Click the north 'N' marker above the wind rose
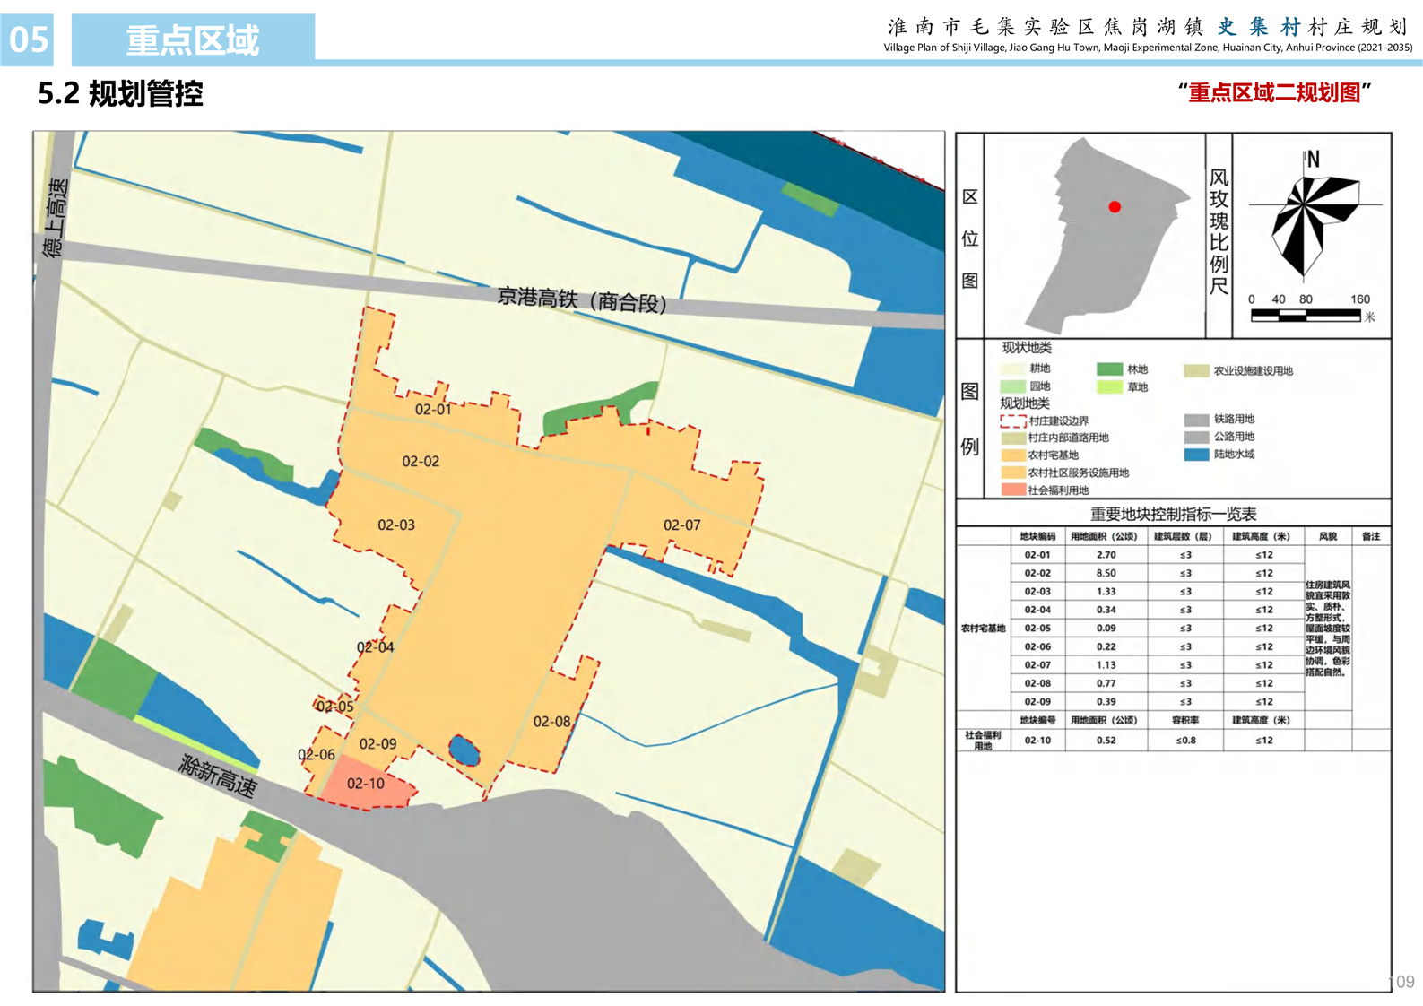Image resolution: width=1423 pixels, height=1006 pixels. (1313, 160)
